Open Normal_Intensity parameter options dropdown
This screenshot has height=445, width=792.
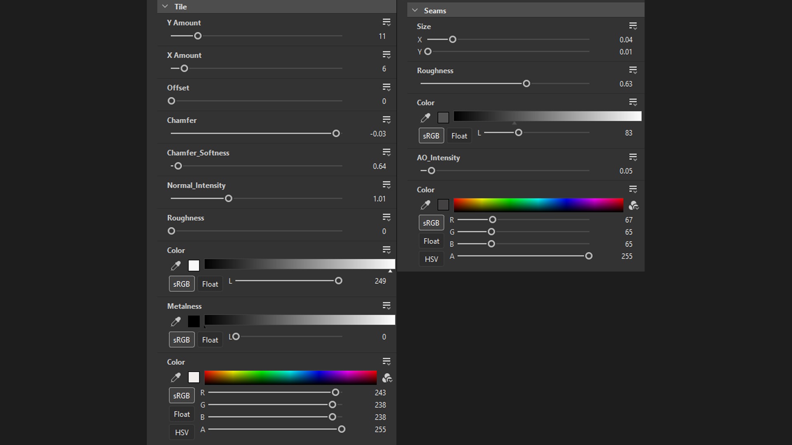pyautogui.click(x=386, y=185)
